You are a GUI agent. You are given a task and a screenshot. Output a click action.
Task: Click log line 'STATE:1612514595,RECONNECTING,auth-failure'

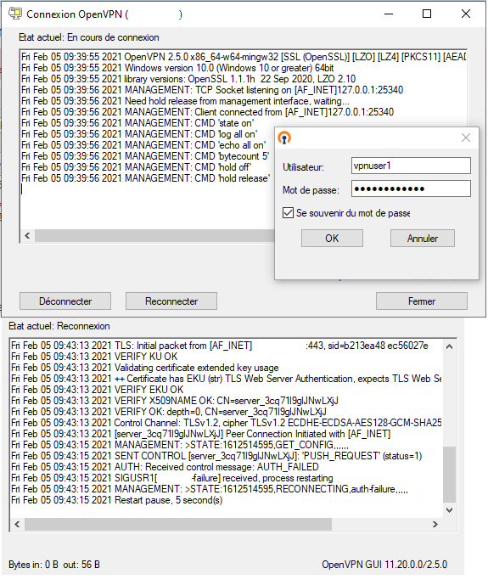coord(210,490)
